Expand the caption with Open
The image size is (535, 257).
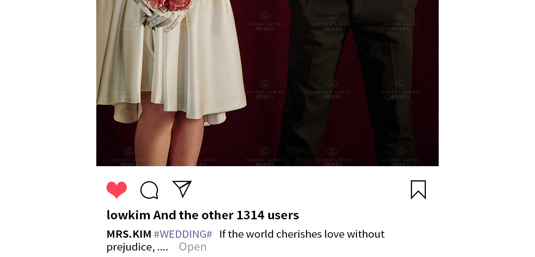pos(193,247)
